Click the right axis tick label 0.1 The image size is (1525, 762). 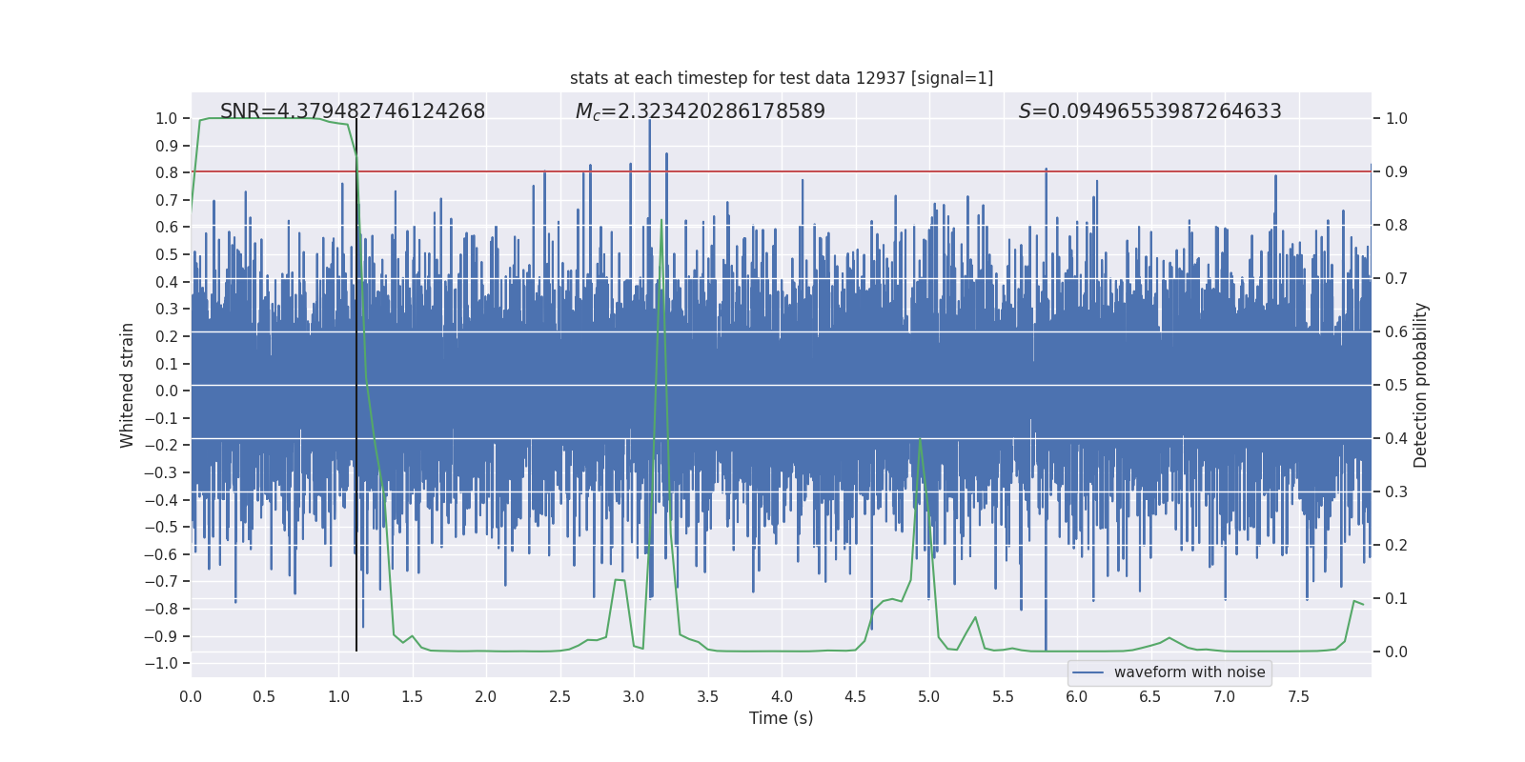pyautogui.click(x=1396, y=598)
